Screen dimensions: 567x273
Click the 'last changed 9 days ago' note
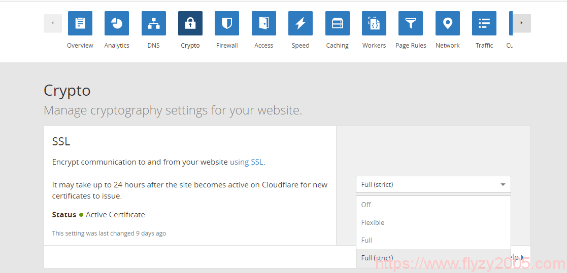(109, 233)
